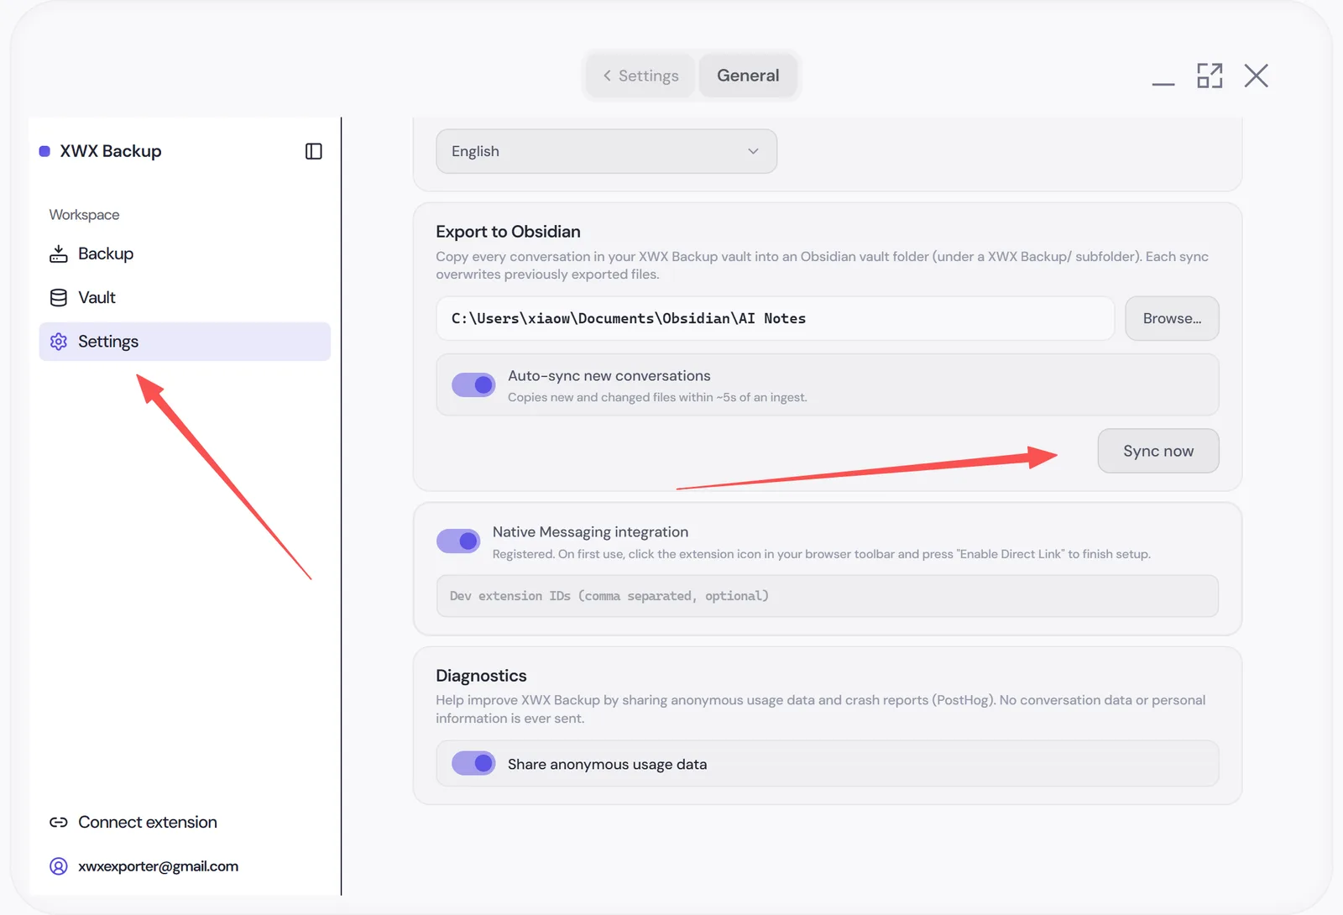Click the Backup download icon
Image resolution: width=1343 pixels, height=915 pixels.
coord(59,254)
